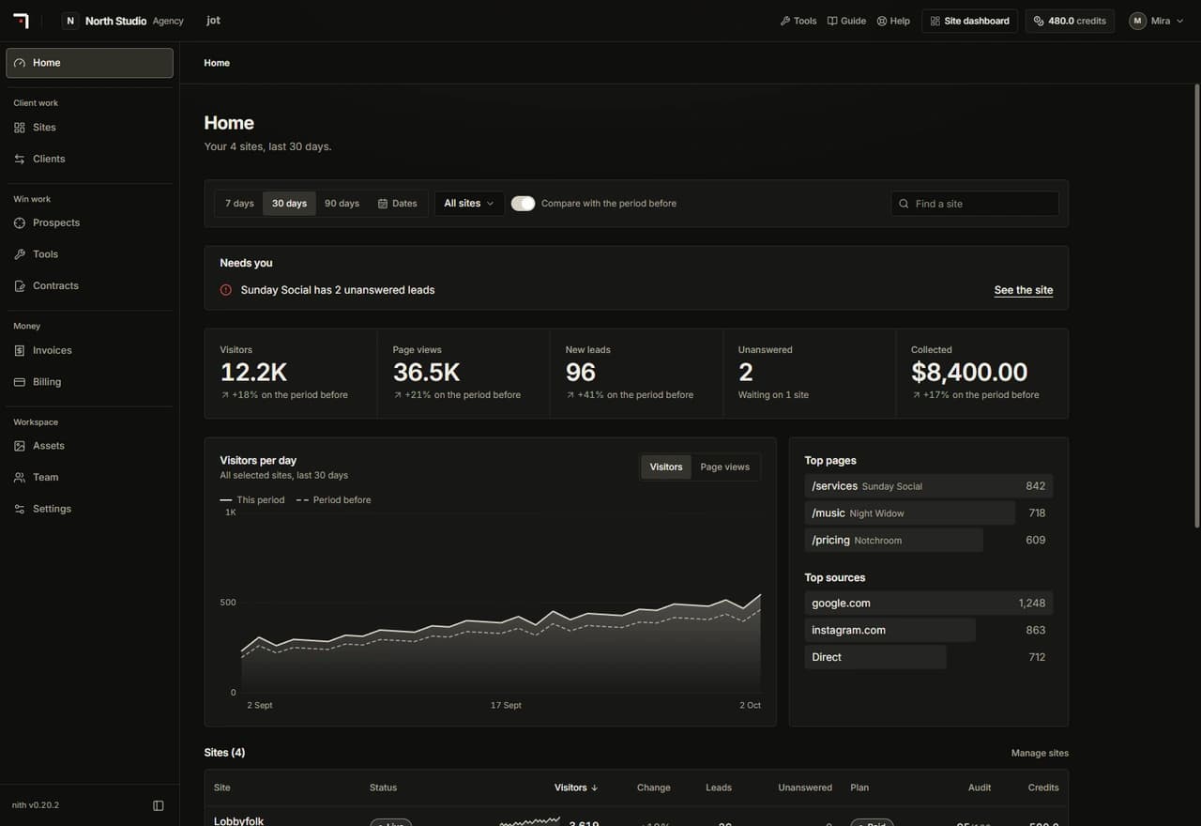The width and height of the screenshot is (1201, 826).
Task: Go to Home in the sidebar
Action: (x=90, y=63)
